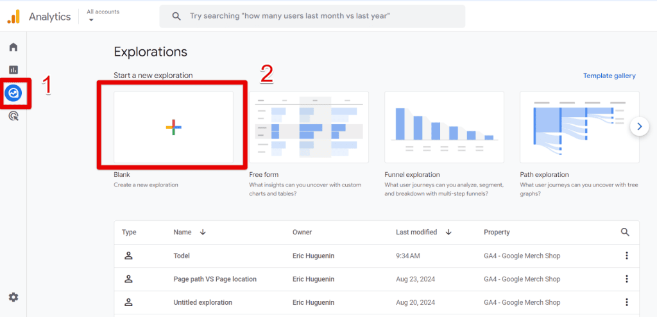Select the Free form template
Image resolution: width=657 pixels, height=317 pixels.
point(309,127)
